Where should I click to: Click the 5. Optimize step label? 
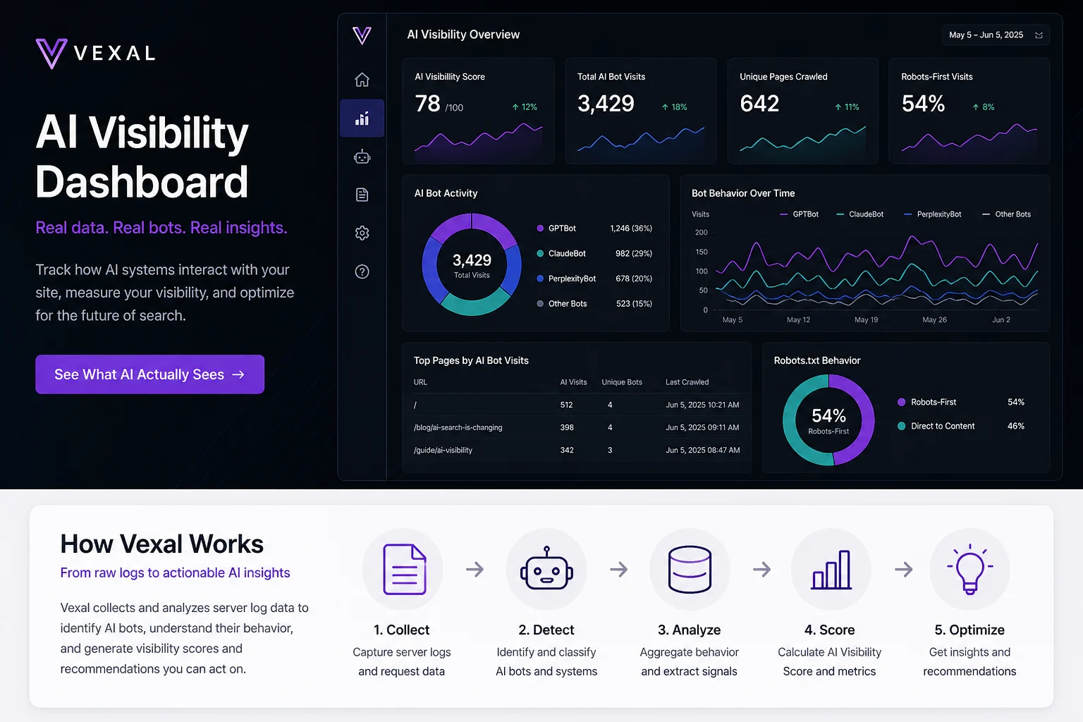tap(969, 630)
